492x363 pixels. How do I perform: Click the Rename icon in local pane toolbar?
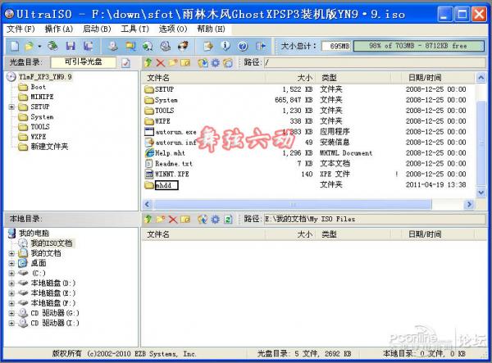click(185, 219)
